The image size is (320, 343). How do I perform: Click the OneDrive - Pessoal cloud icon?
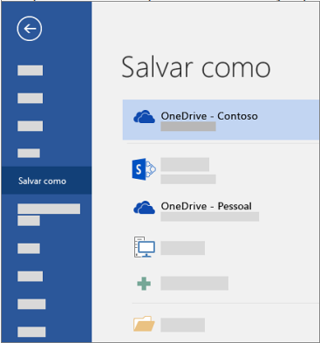[x=144, y=208]
